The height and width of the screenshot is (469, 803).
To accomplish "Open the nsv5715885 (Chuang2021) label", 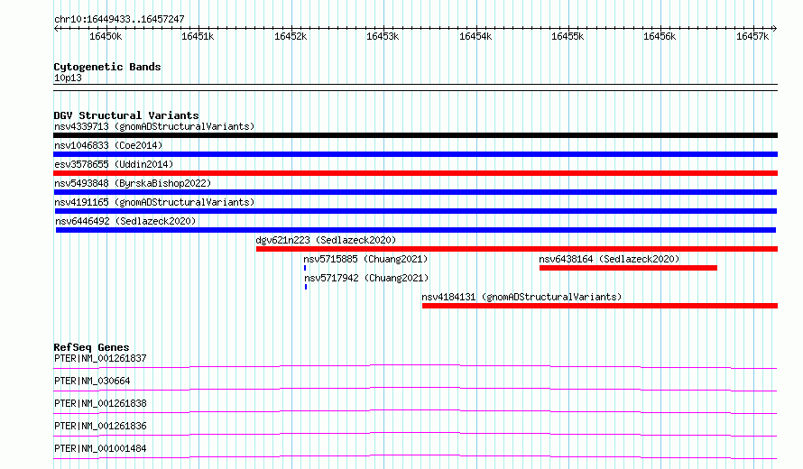I will (365, 259).
